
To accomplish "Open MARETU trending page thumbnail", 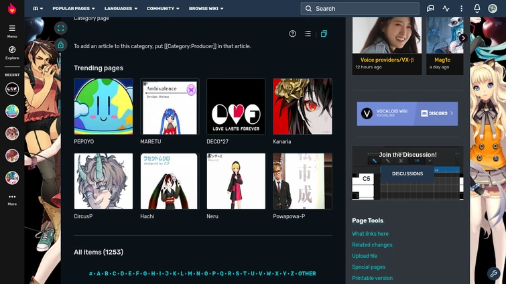I will pyautogui.click(x=170, y=106).
